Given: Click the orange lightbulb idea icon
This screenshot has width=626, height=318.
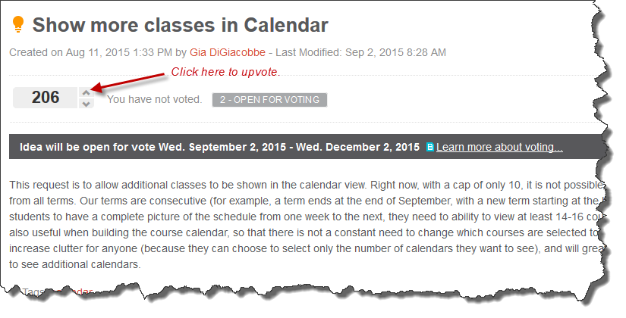Looking at the screenshot, I should pos(18,24).
